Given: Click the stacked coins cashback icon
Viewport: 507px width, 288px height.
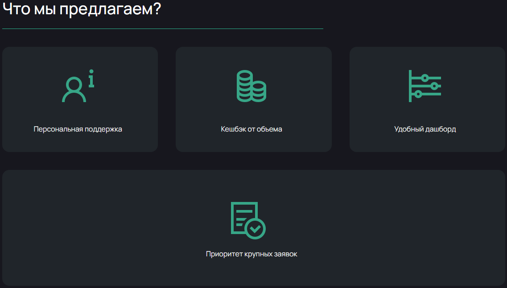Looking at the screenshot, I should click(x=251, y=86).
